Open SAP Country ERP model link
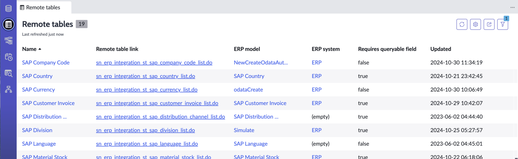Screen dimensions: 518x159 [x=249, y=76]
